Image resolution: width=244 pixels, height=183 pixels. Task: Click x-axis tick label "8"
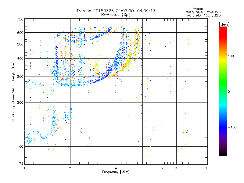162,168
